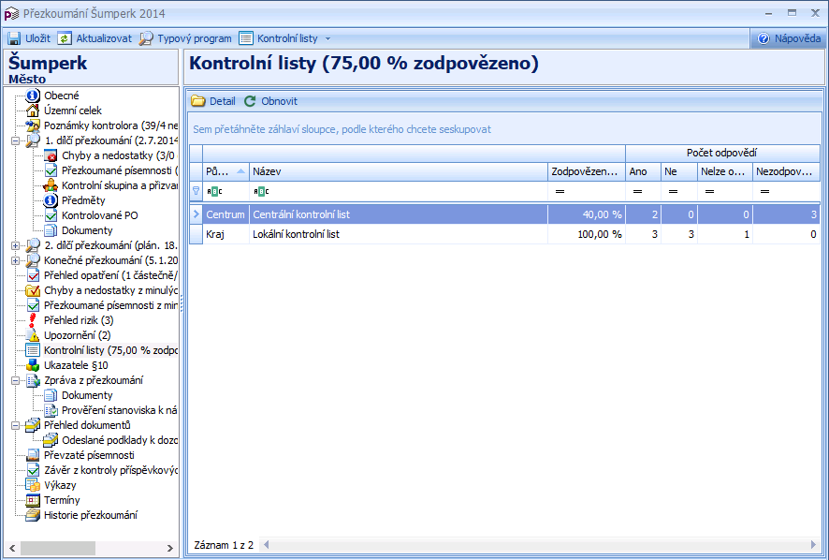Click the 100,00 % cell

(x=587, y=234)
